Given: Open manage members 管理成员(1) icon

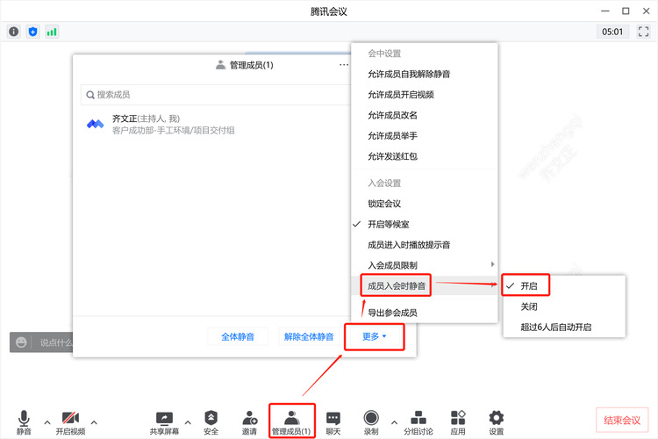Looking at the screenshot, I should tap(291, 421).
